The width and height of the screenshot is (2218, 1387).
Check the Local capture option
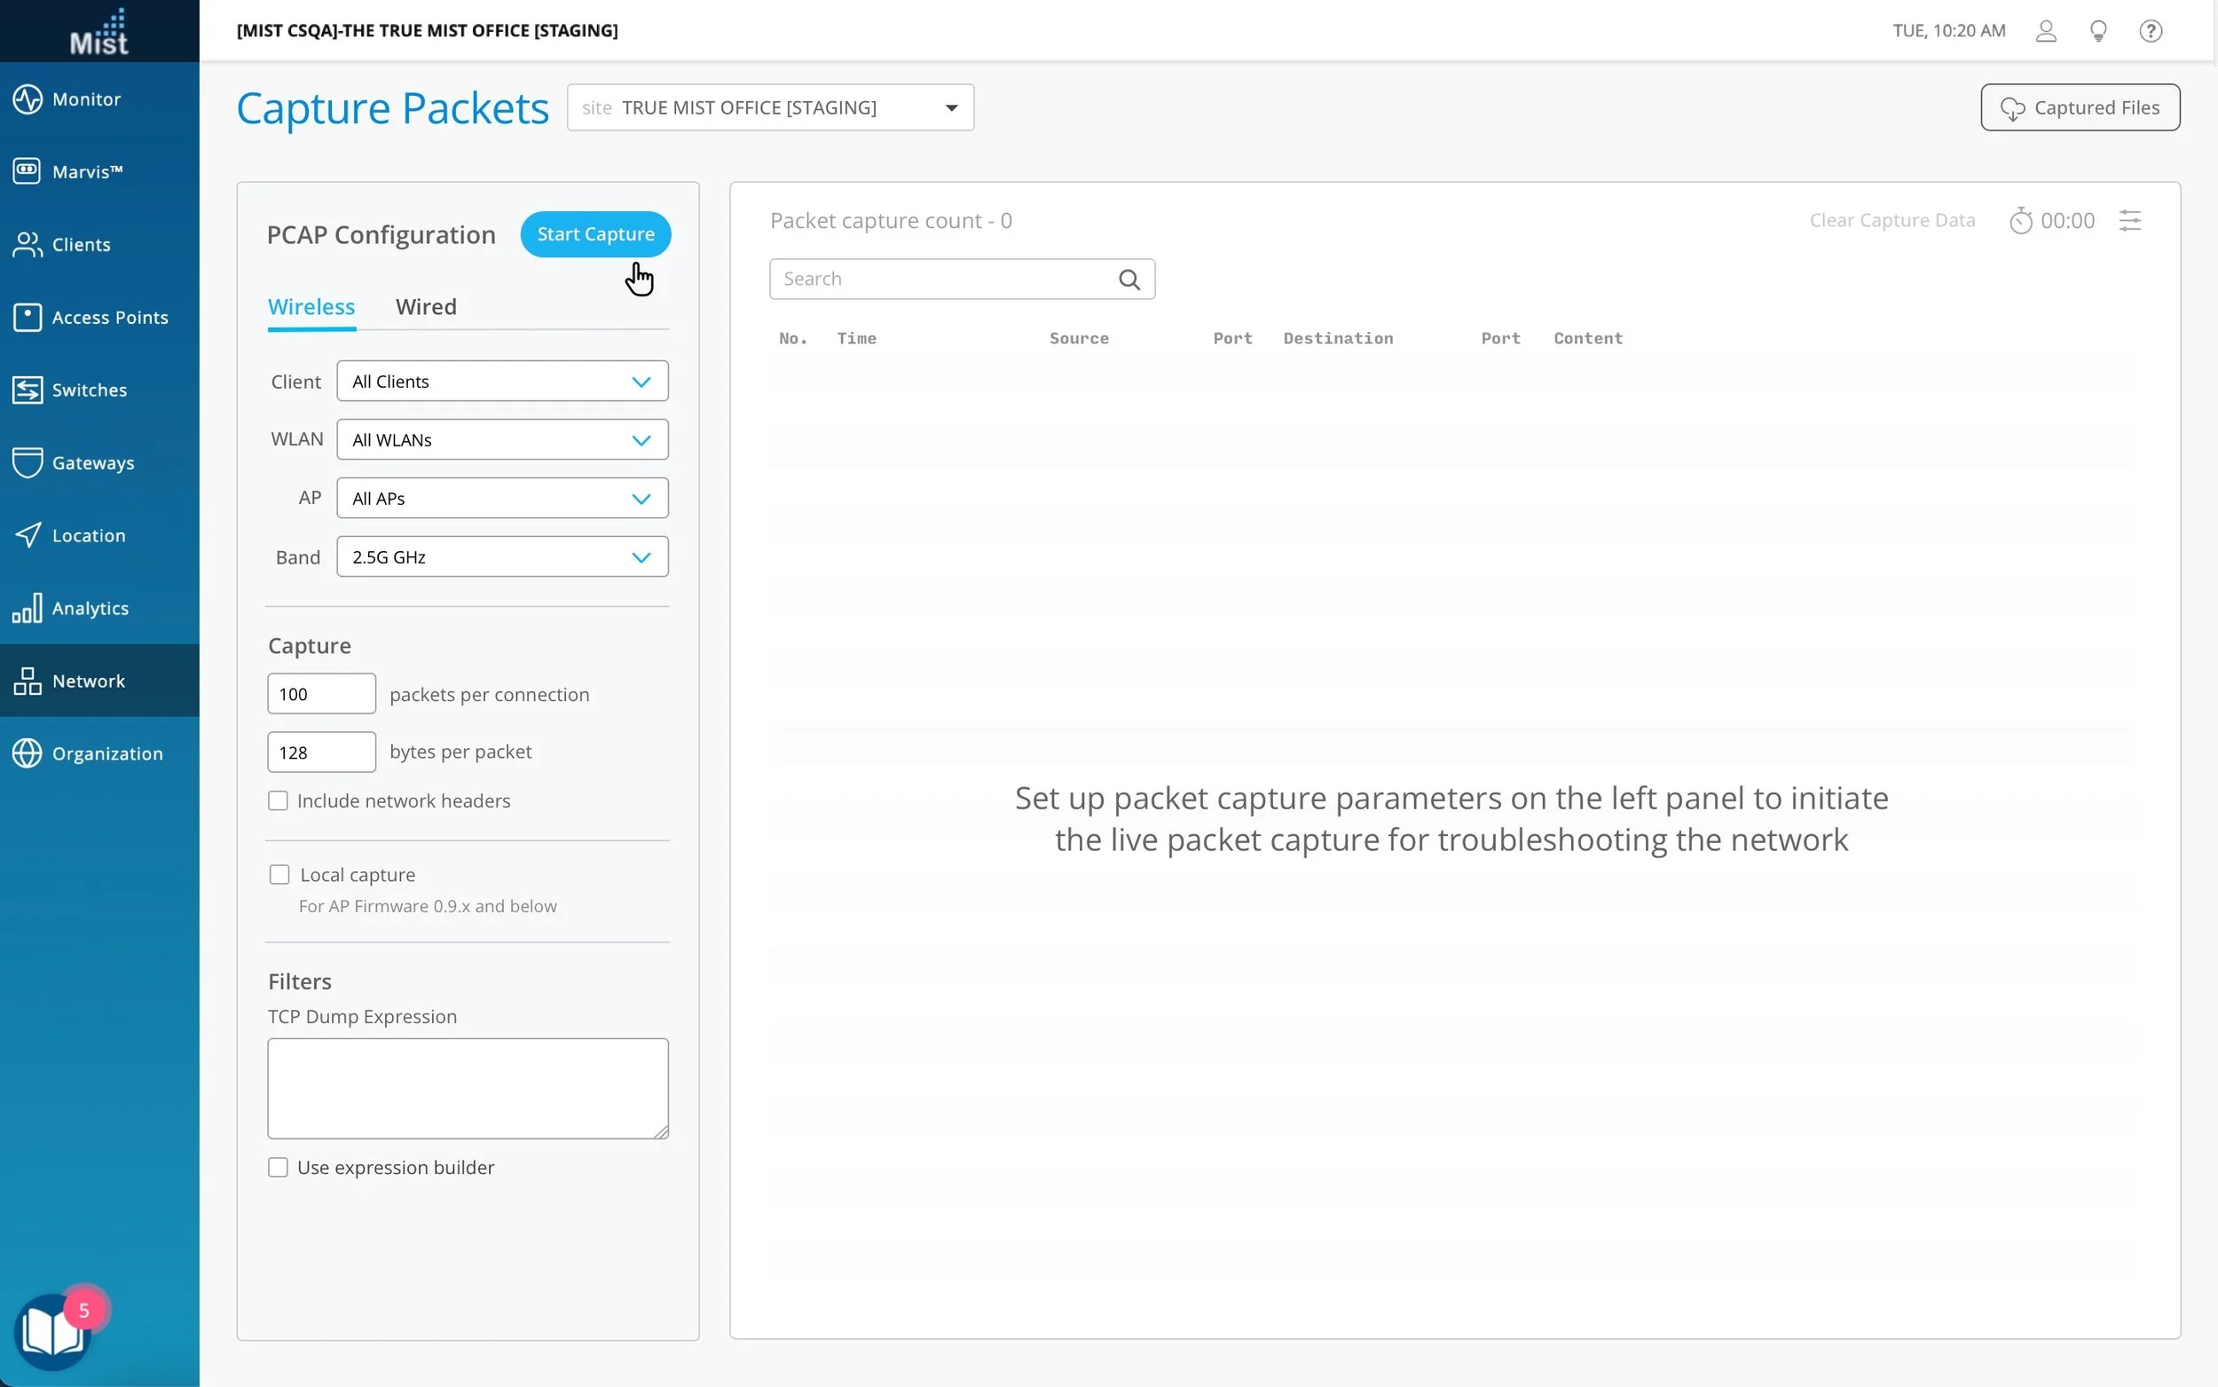(x=279, y=875)
